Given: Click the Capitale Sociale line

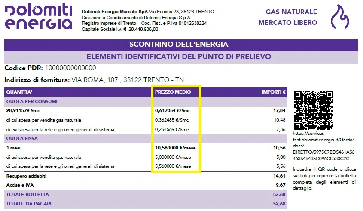Looking at the screenshot, I should 120,29.
